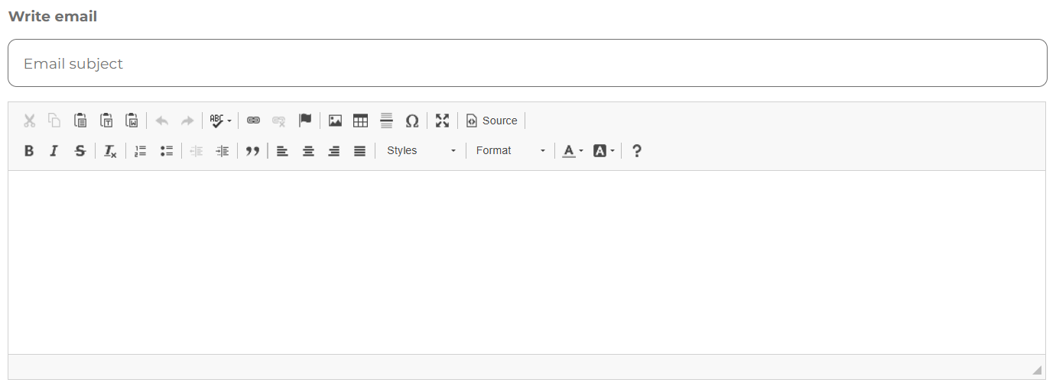
Task: Maximize the editor with the fullscreen icon
Action: (442, 121)
